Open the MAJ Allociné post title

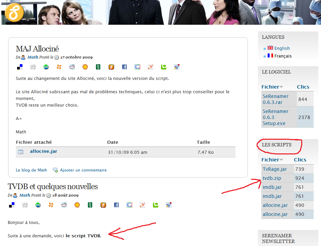[x=37, y=49]
